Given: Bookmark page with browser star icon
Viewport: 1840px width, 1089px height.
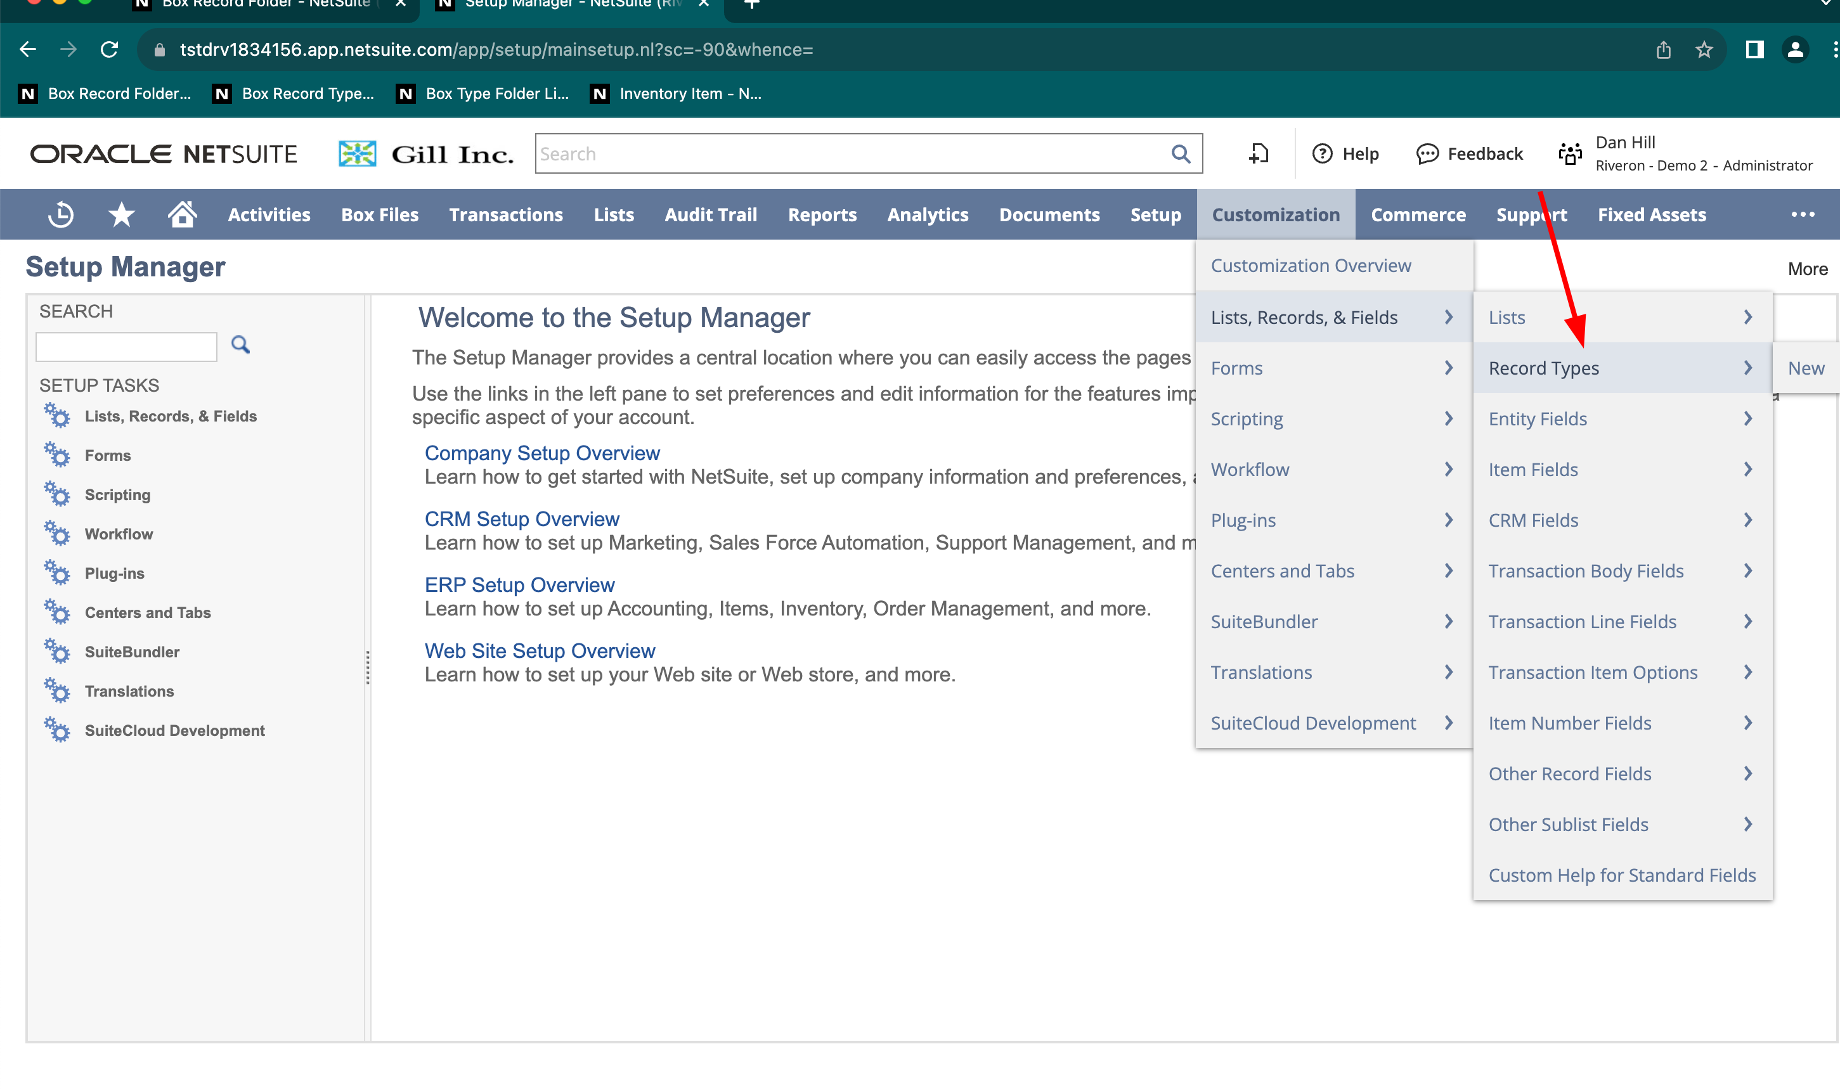Looking at the screenshot, I should tap(1704, 50).
